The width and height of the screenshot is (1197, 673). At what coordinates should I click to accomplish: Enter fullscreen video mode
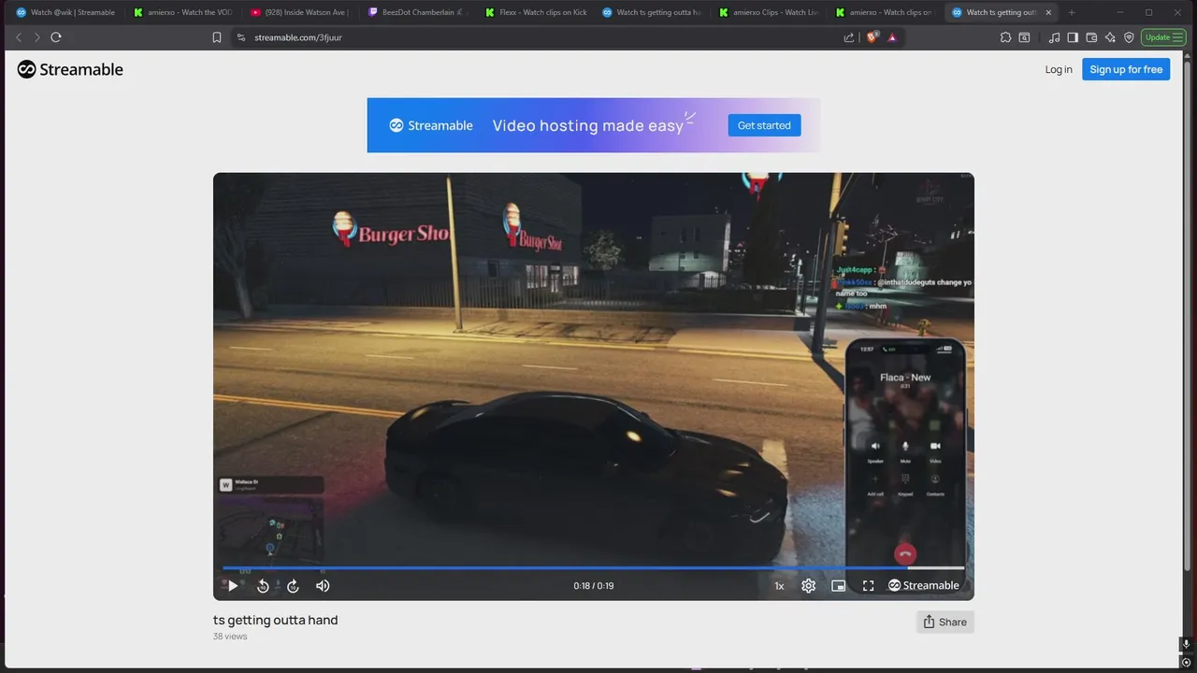coord(869,586)
